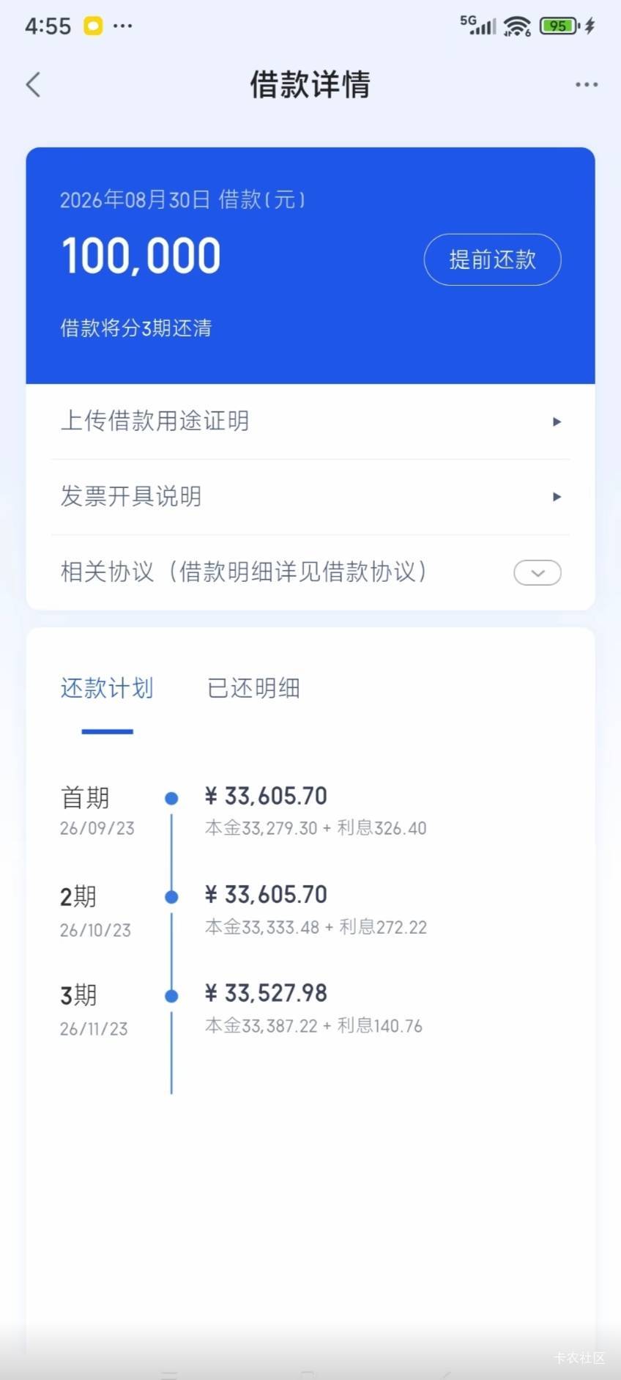The width and height of the screenshot is (621, 1380).
Task: Open 发票开具说明 row arrow
Action: tap(557, 497)
